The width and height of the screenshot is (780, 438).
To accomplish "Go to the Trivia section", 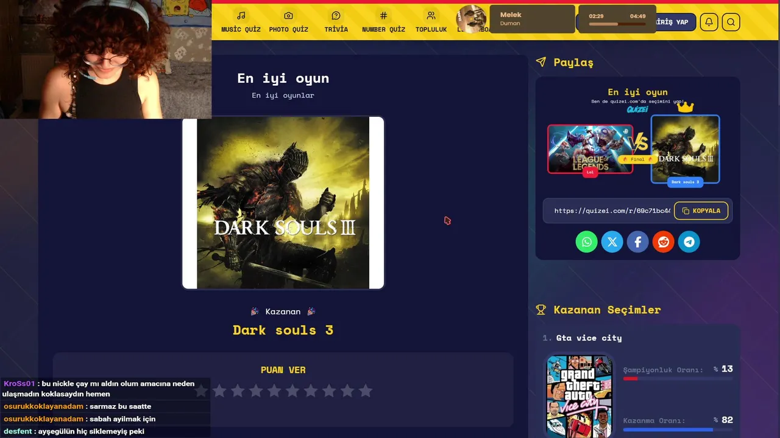I will (x=336, y=22).
